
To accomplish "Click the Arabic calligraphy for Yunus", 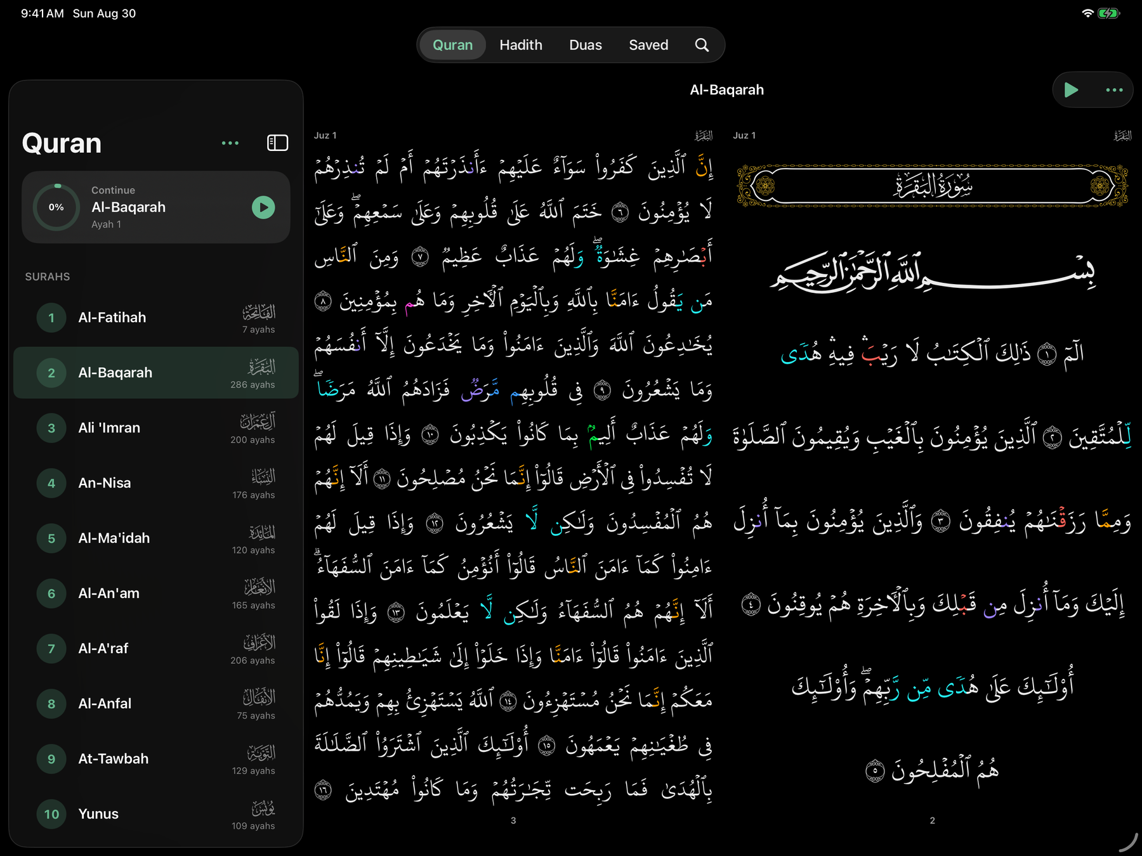I will (x=263, y=808).
